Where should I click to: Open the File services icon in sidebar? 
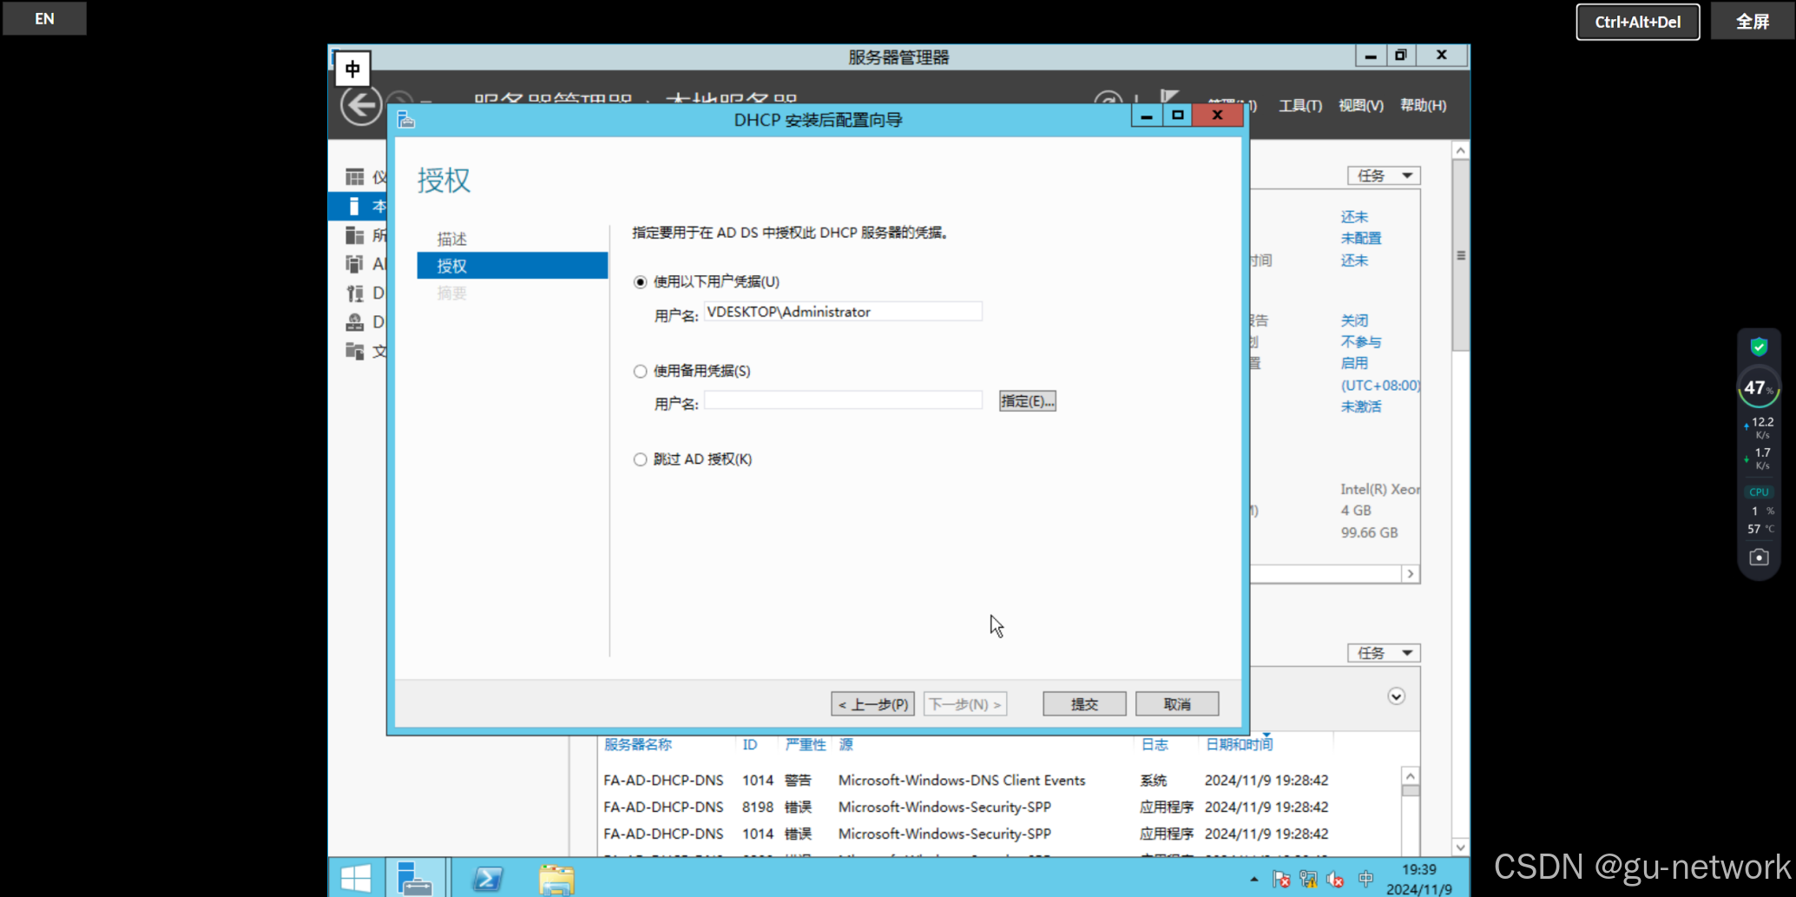[x=354, y=351]
